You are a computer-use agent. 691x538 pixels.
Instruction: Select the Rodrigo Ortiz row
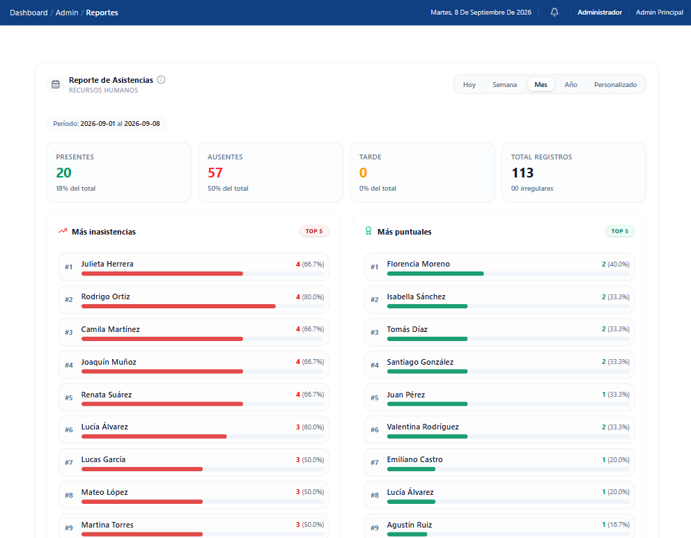coord(194,299)
